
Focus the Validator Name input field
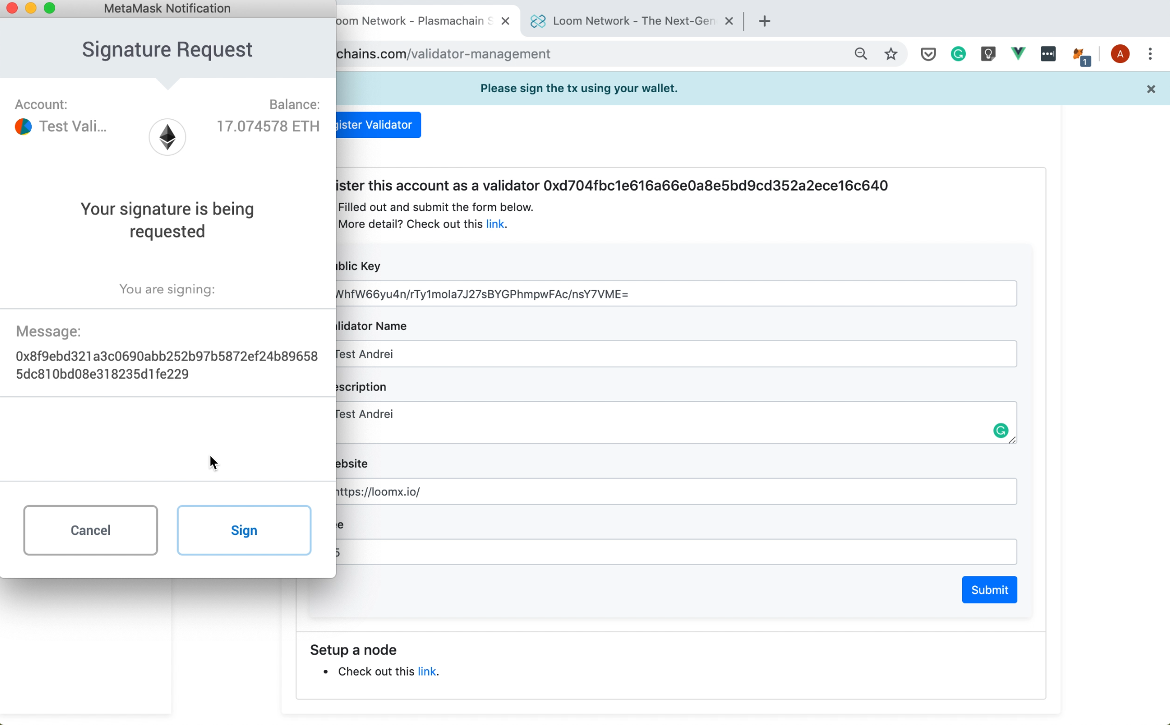[676, 354]
